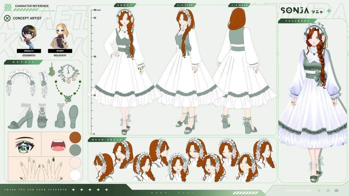Click the clover earring detail
This screenshot has height=196, width=349.
[52, 70]
